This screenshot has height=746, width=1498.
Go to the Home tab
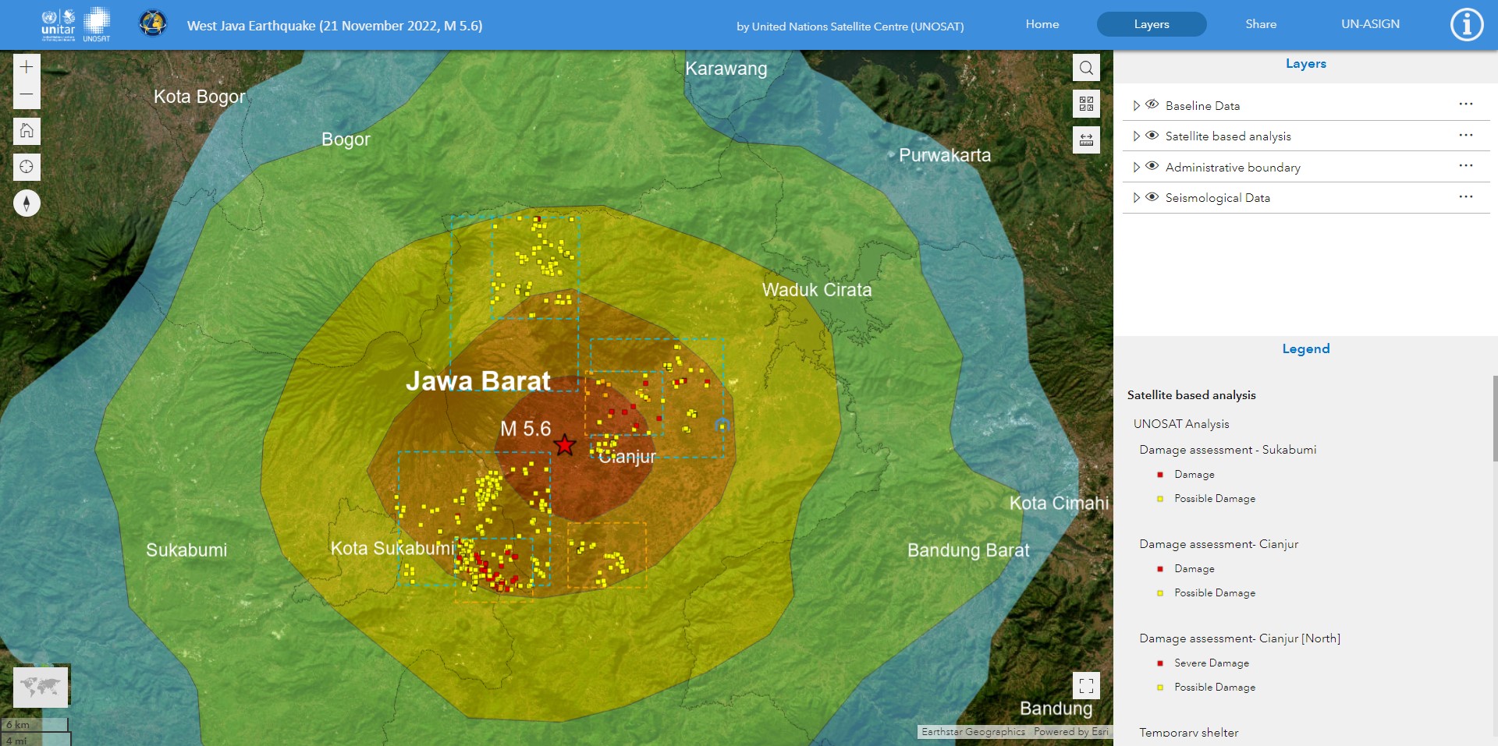[x=1042, y=24]
